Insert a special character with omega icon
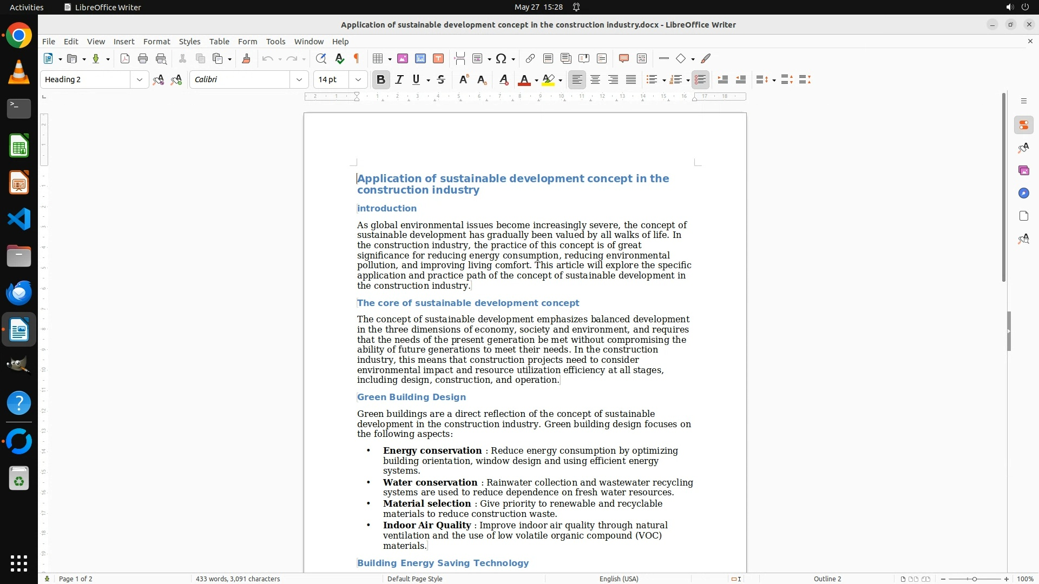The width and height of the screenshot is (1039, 584). point(501,58)
